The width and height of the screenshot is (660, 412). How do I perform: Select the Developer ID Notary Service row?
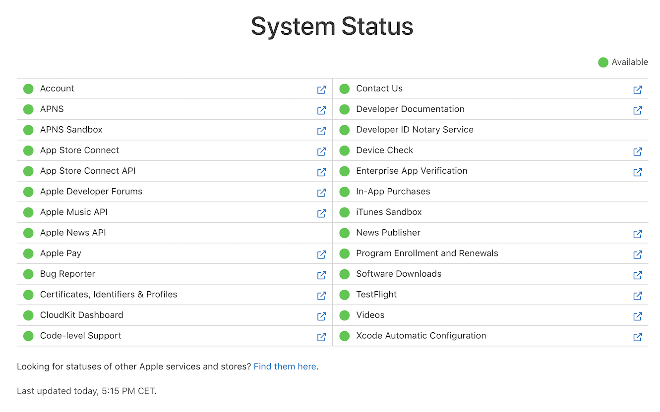[x=415, y=130]
